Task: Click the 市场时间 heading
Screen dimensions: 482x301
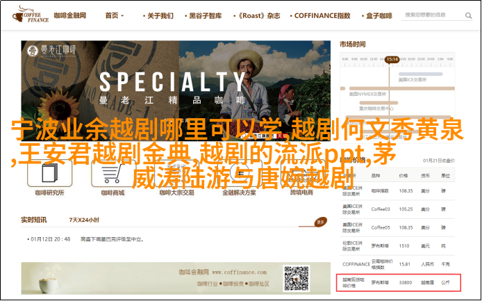Action: tap(353, 44)
